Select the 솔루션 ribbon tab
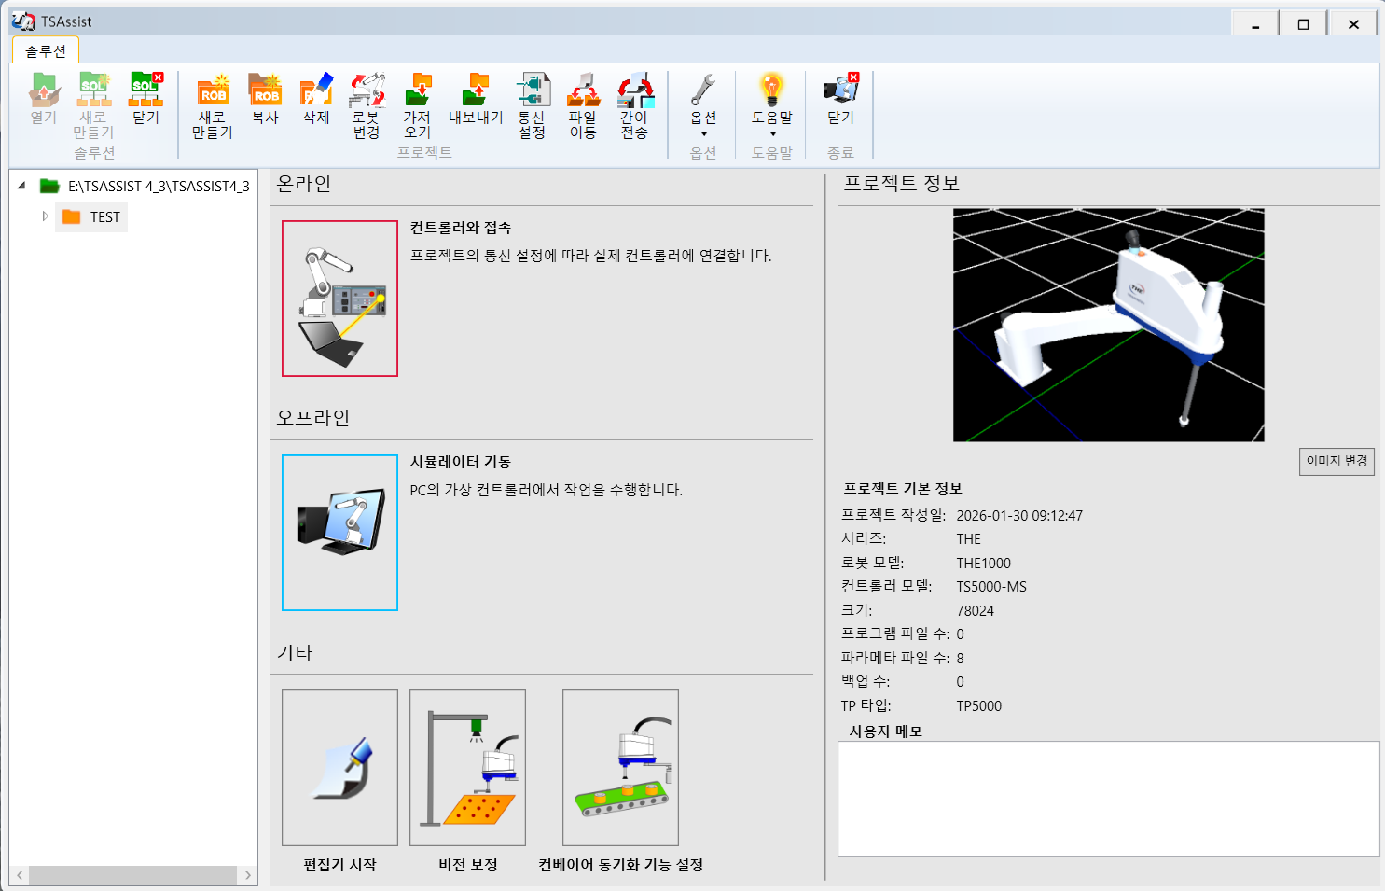This screenshot has height=891, width=1385. coord(45,50)
